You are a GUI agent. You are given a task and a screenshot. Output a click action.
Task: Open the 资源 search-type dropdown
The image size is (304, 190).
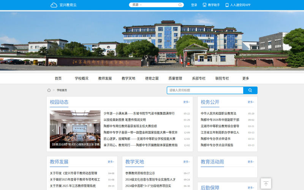click(137, 5)
